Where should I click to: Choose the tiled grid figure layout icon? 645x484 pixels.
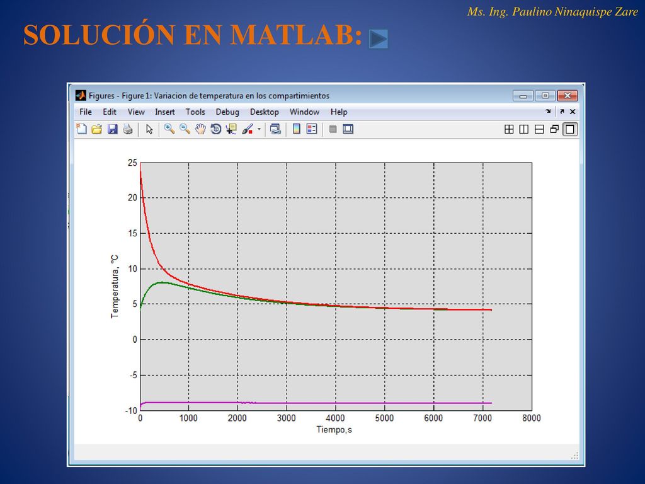click(509, 129)
